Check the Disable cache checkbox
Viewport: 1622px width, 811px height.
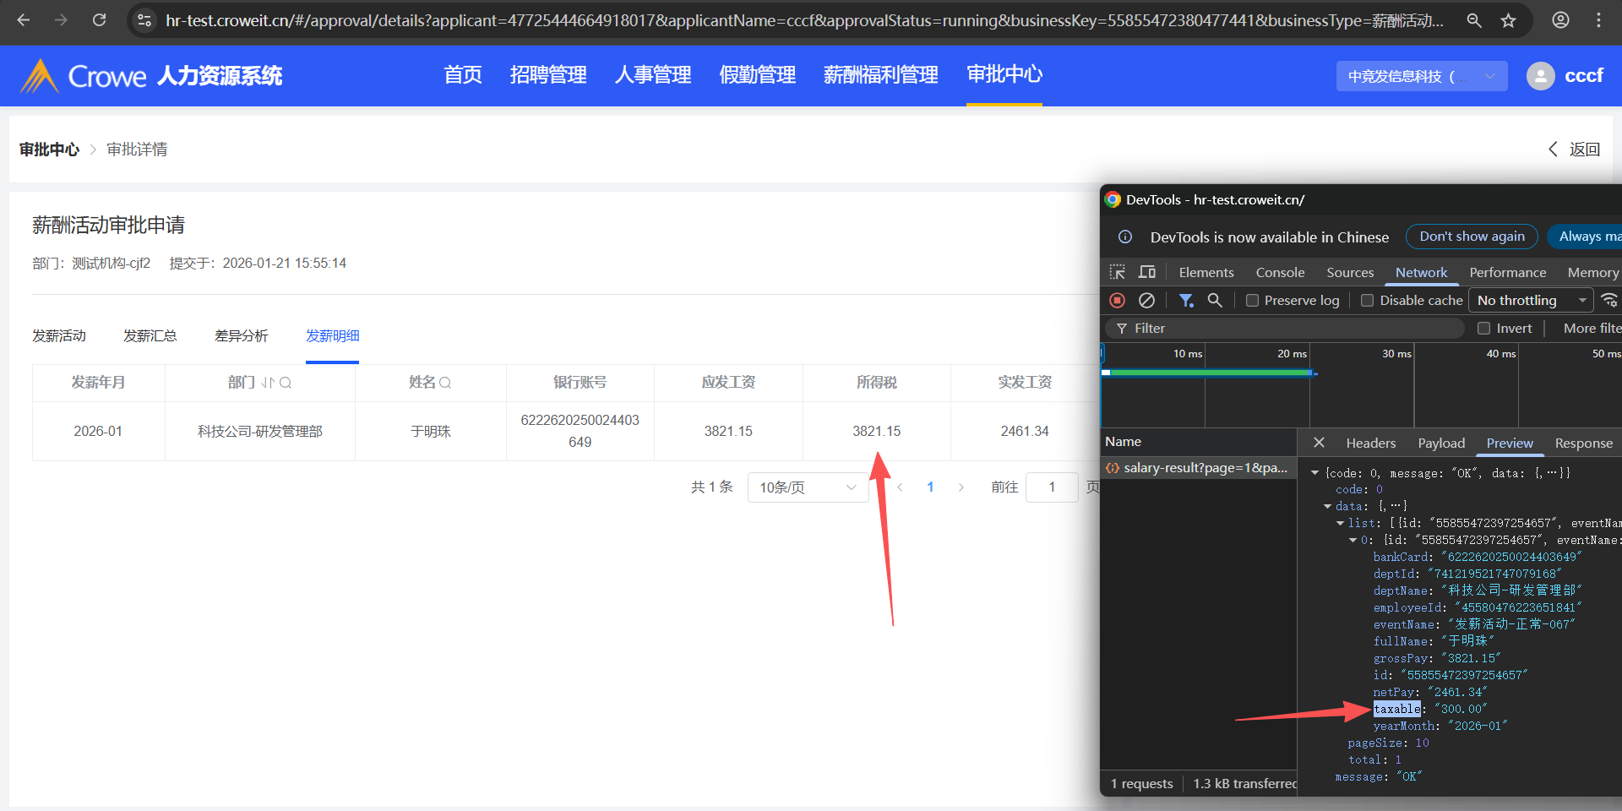point(1367,301)
